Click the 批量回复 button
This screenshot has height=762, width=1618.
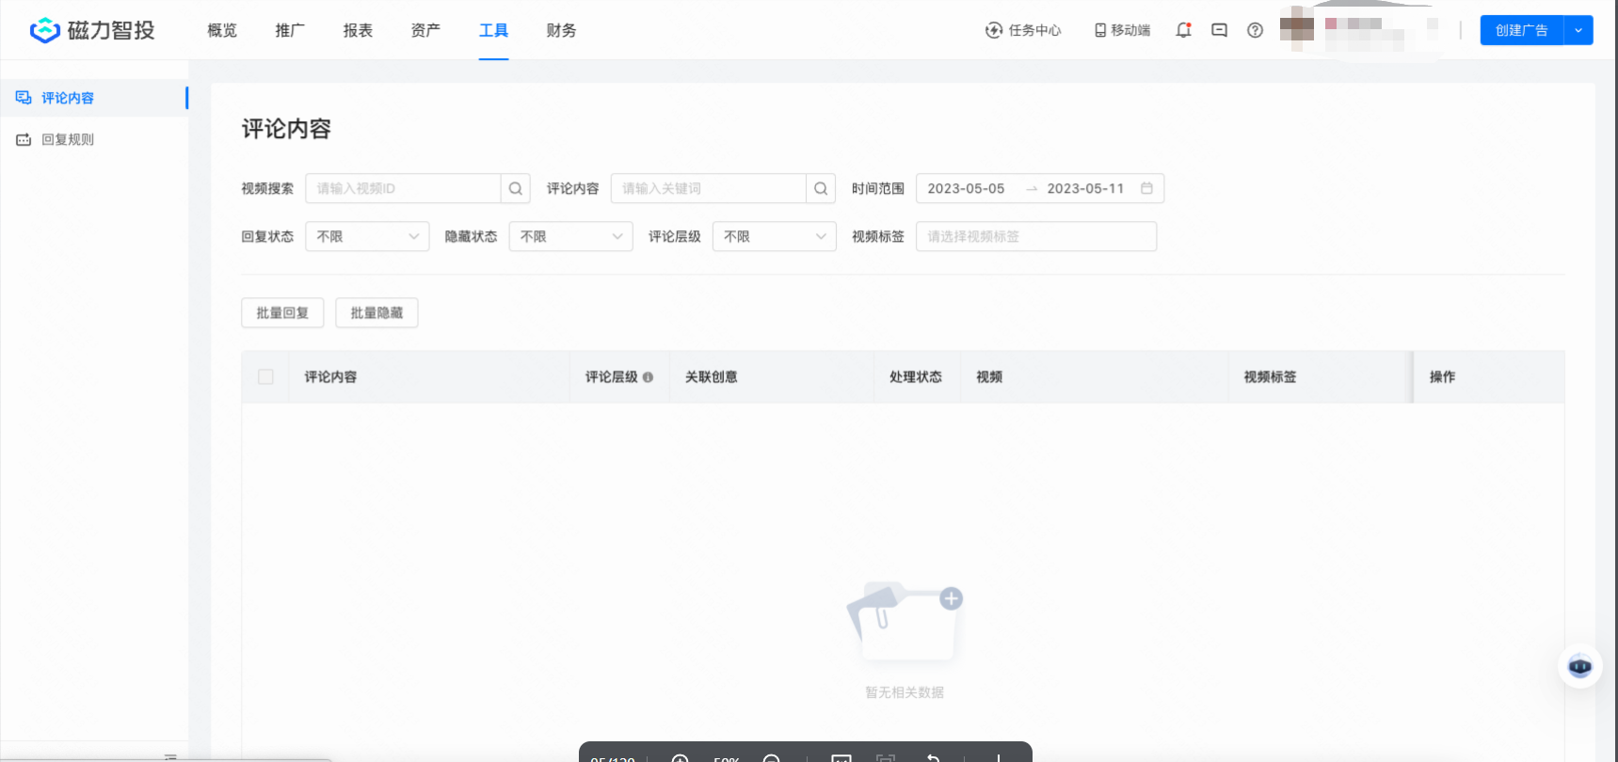[x=282, y=312]
